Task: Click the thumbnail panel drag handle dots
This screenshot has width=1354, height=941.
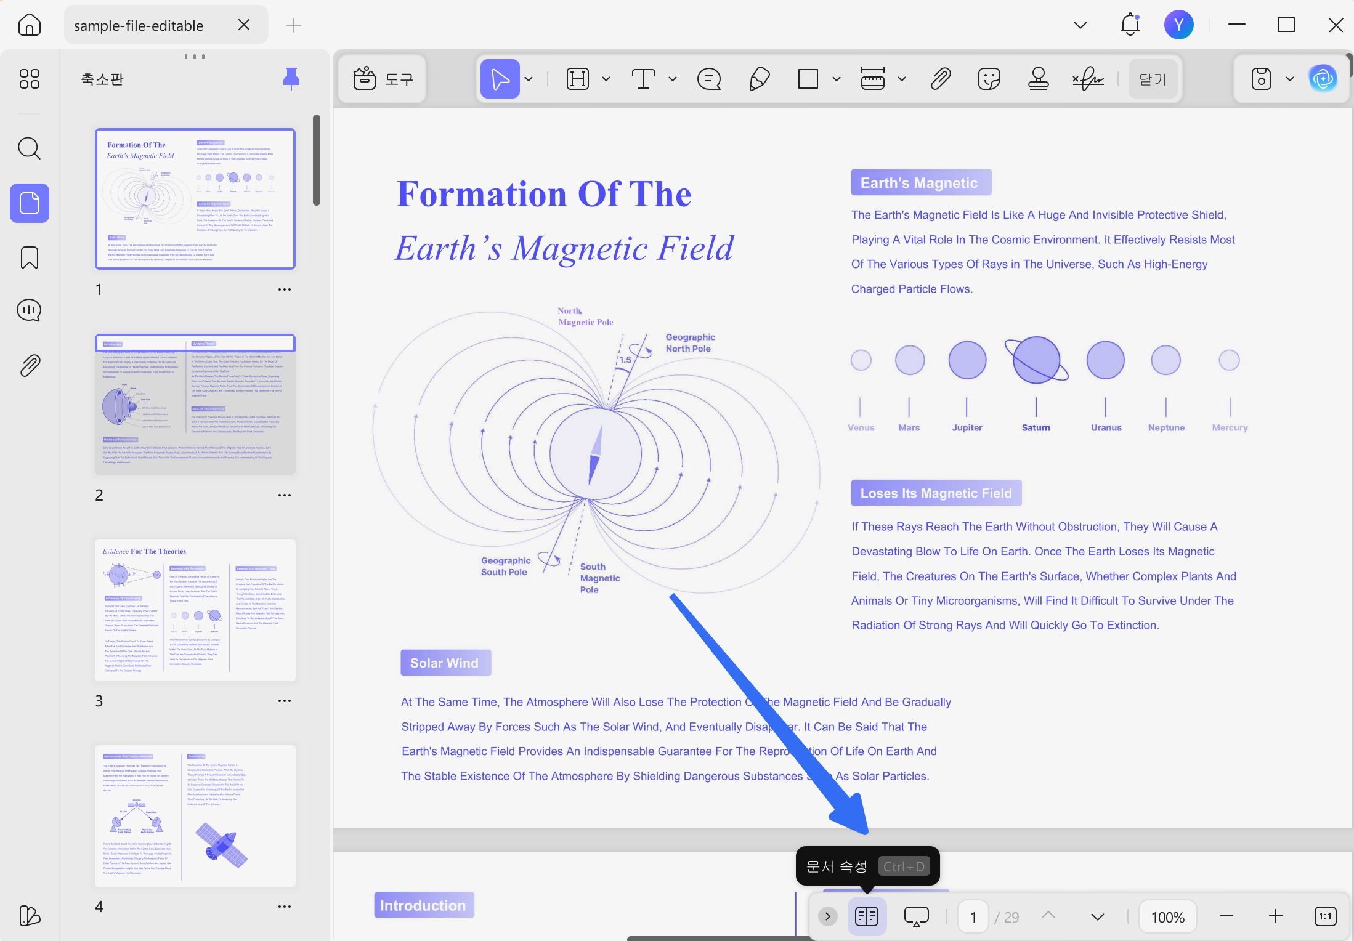Action: 195,57
